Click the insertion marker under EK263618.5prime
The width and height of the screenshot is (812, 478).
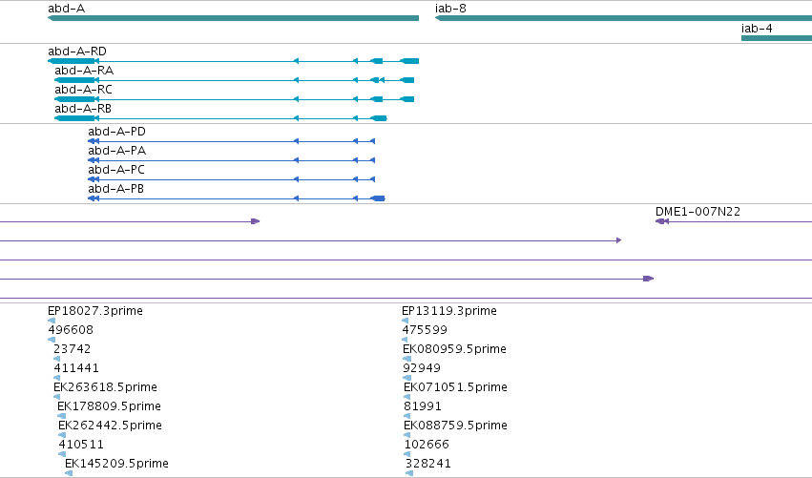click(57, 397)
